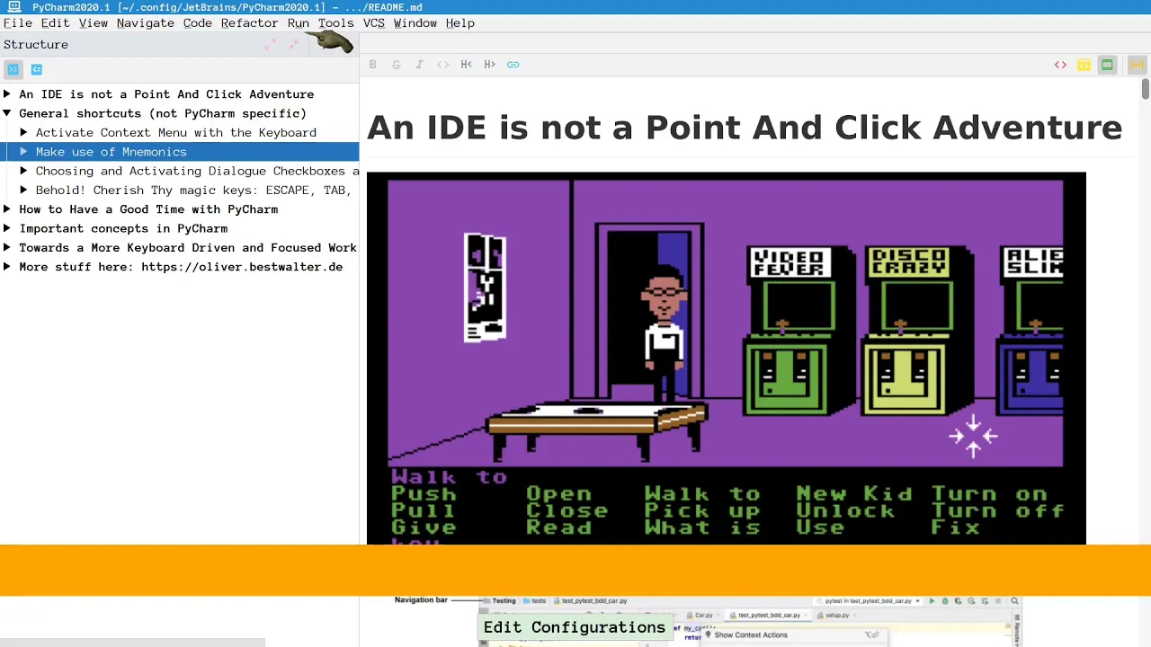Open the File menu

pos(18,23)
